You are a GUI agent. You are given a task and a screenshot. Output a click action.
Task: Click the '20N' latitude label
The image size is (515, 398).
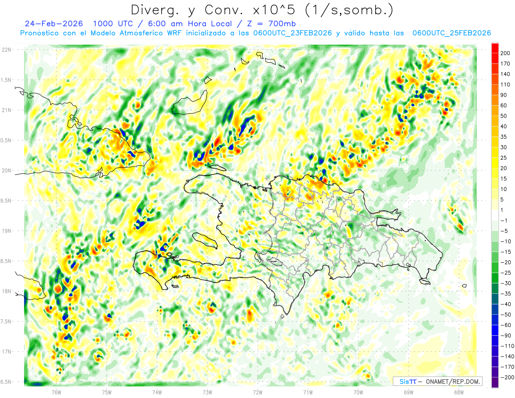[x=7, y=170]
